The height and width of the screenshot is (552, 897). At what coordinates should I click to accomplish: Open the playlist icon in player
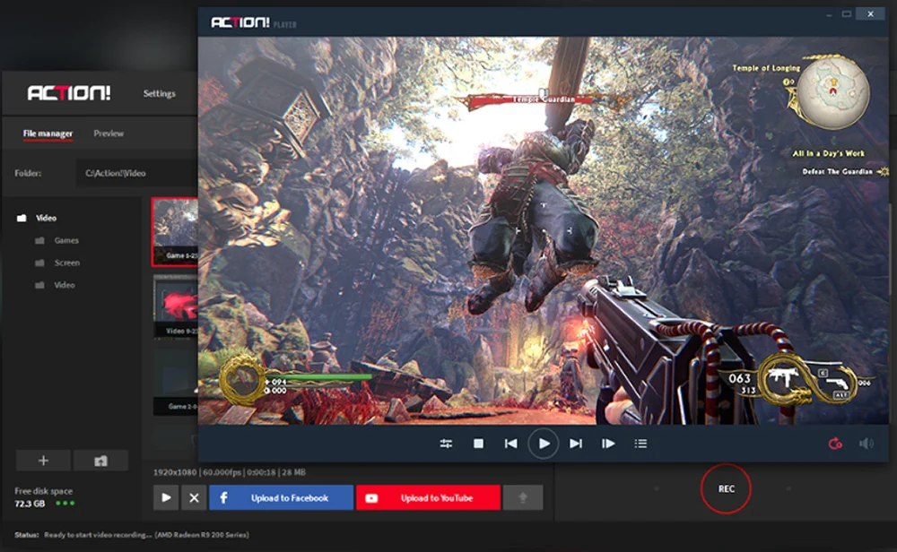coord(640,444)
